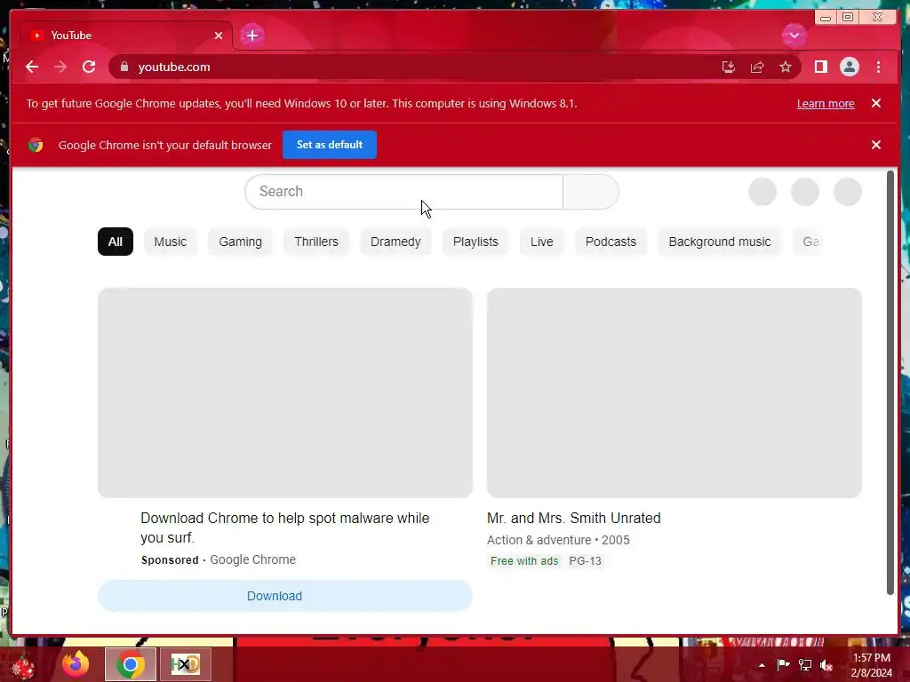The image size is (910, 682).
Task: Select the Playlists filter chip
Action: coord(475,242)
